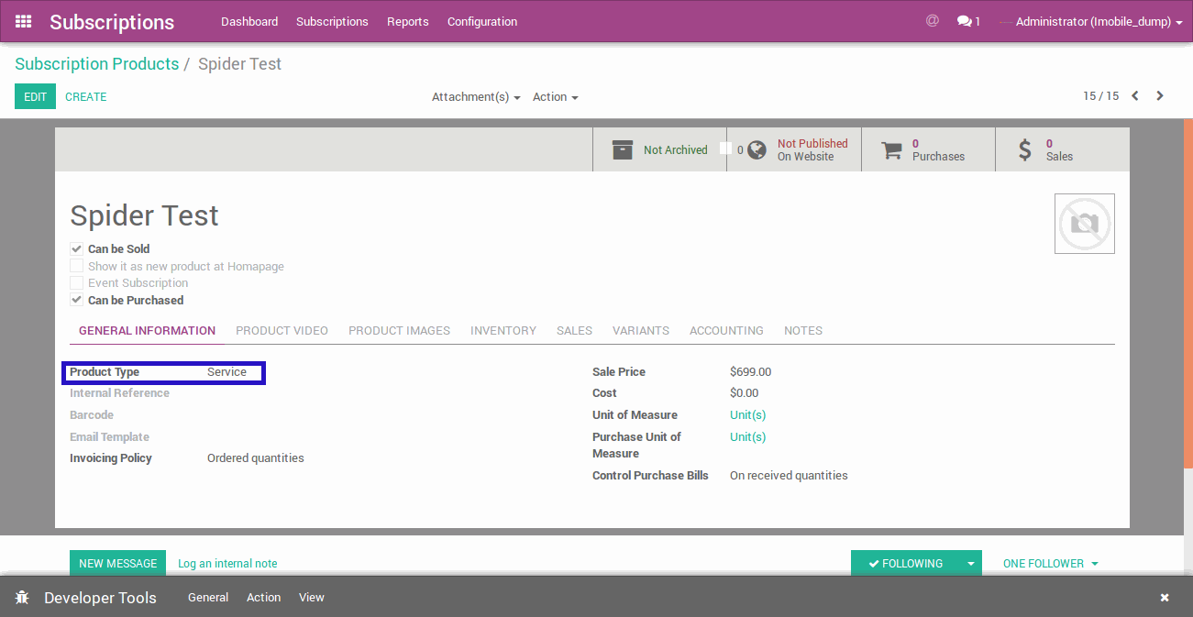Toggle the Event Subscription checkbox
The image size is (1193, 617).
77,283
